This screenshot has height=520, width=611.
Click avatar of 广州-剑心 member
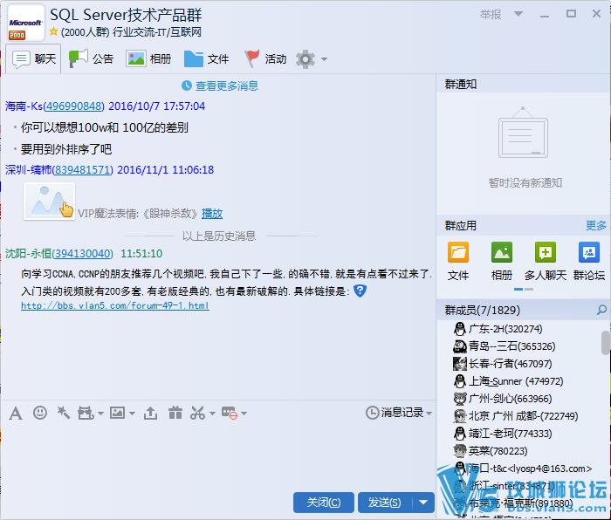[x=460, y=399]
